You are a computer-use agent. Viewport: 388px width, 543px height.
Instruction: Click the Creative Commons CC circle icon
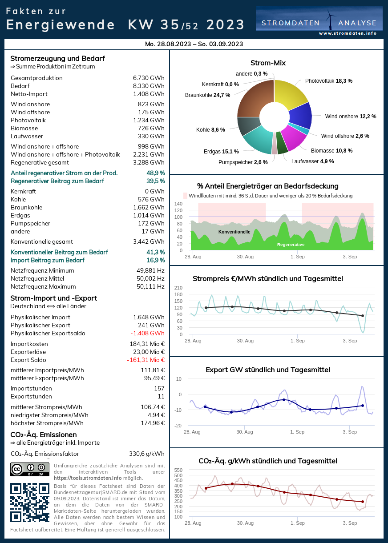[17, 469]
